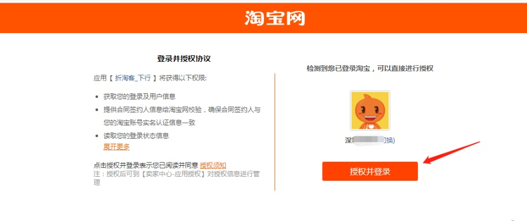
Task: Click the orange mascot avatar image
Action: (x=370, y=110)
